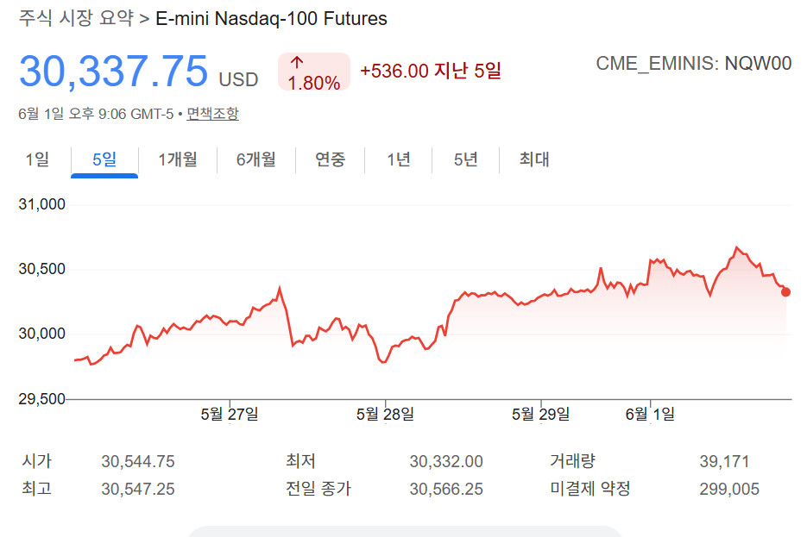Switch to the 1개월 chart tab

(x=178, y=159)
